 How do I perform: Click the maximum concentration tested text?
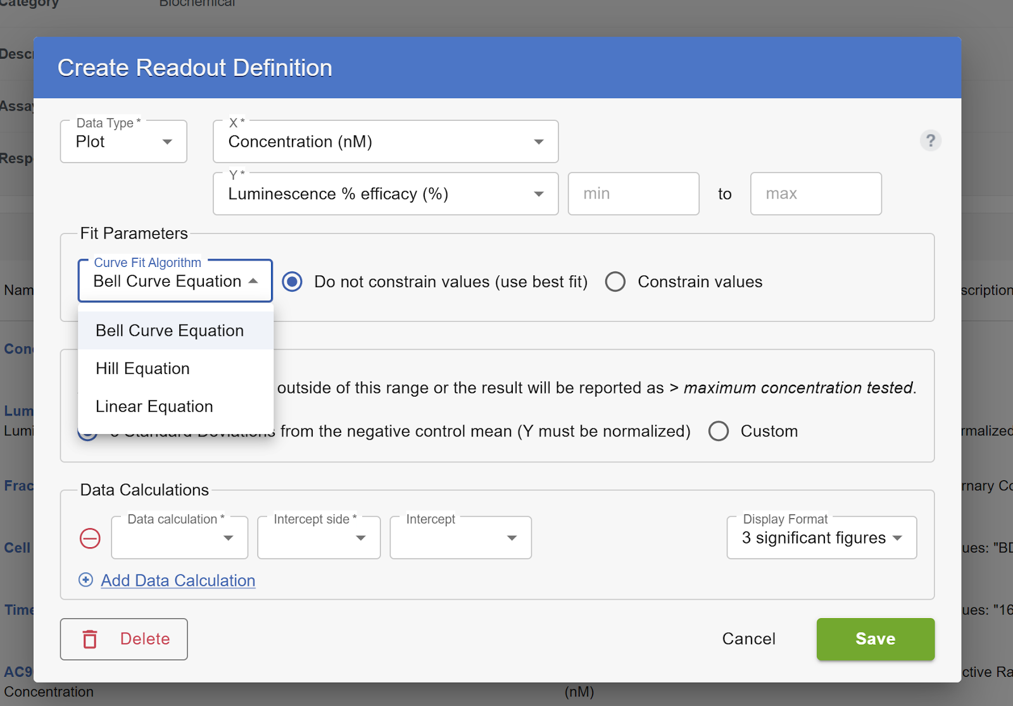click(800, 388)
